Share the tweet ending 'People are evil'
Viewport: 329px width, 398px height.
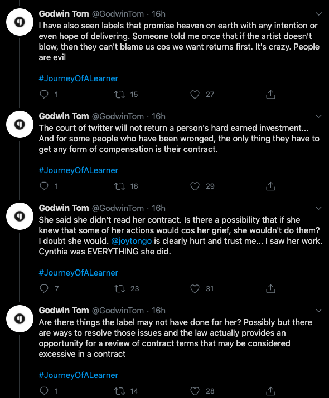pos(270,95)
